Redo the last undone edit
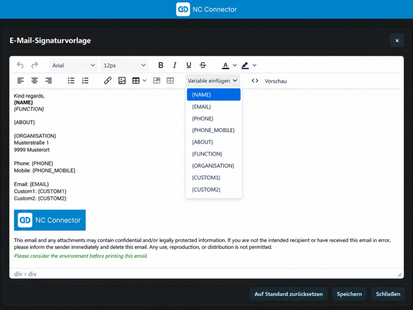The width and height of the screenshot is (413, 310). click(x=35, y=65)
